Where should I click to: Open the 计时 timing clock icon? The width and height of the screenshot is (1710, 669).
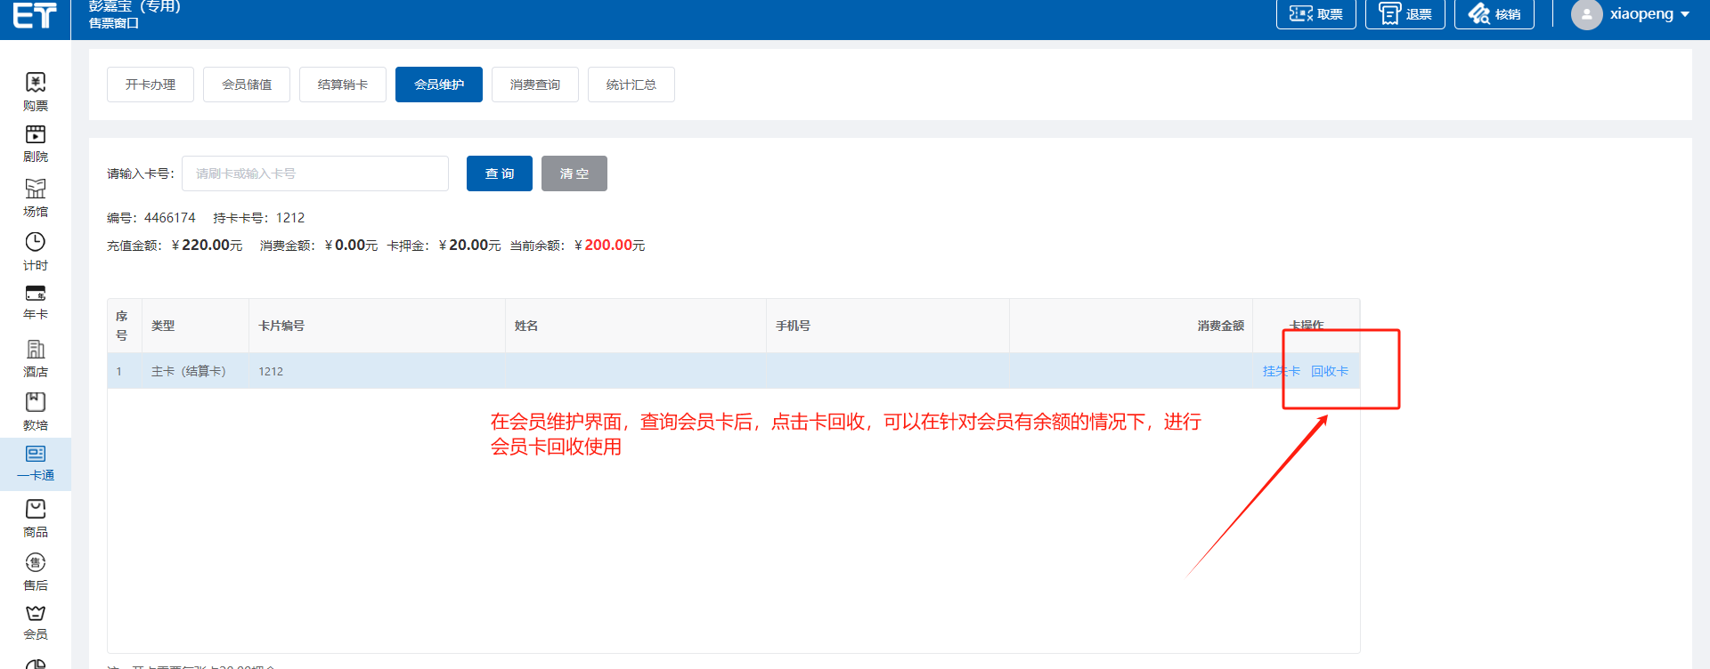(x=36, y=243)
